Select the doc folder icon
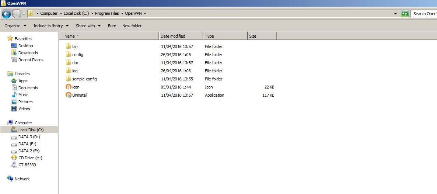Viewport: 437px width, 194px height. 69,63
